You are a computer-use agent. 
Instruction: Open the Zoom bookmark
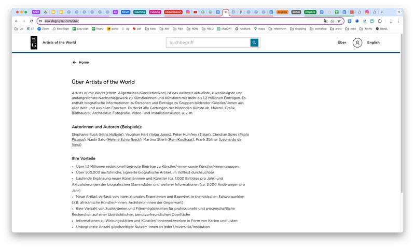pyautogui.click(x=44, y=28)
